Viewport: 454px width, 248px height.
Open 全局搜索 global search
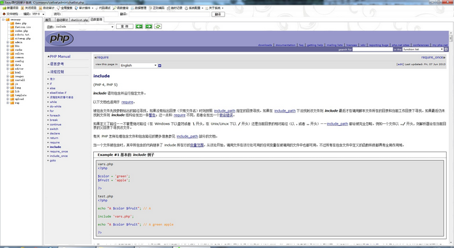pos(64,8)
